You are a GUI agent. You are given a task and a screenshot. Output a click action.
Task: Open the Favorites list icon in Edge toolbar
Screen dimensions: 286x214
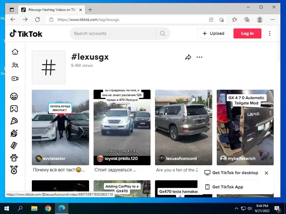pos(235,20)
